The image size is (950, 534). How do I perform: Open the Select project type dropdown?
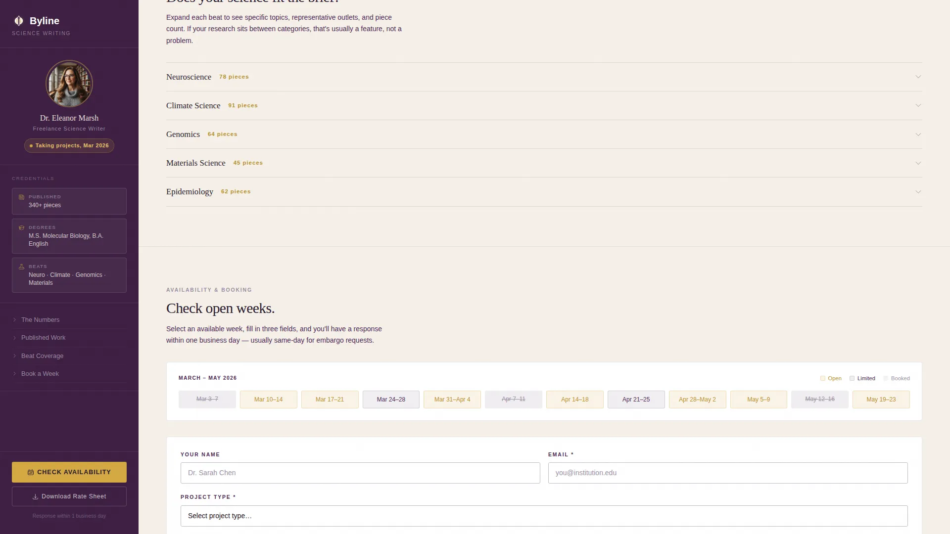point(544,516)
